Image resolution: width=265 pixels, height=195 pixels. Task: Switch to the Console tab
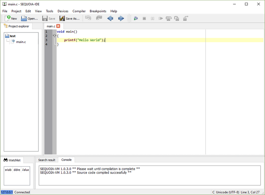point(66,160)
